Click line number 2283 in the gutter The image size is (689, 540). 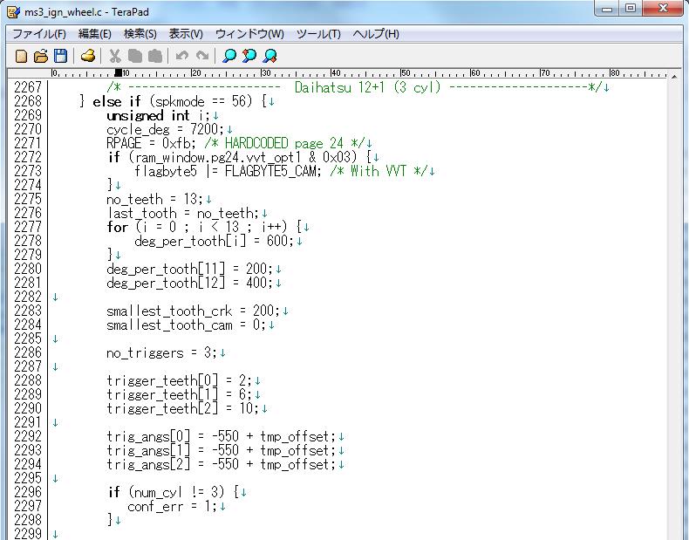point(28,311)
